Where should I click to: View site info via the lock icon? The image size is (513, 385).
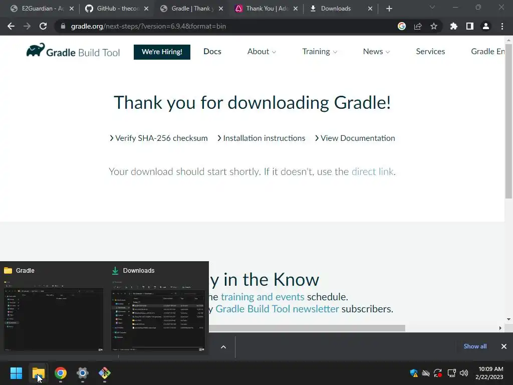[63, 26]
